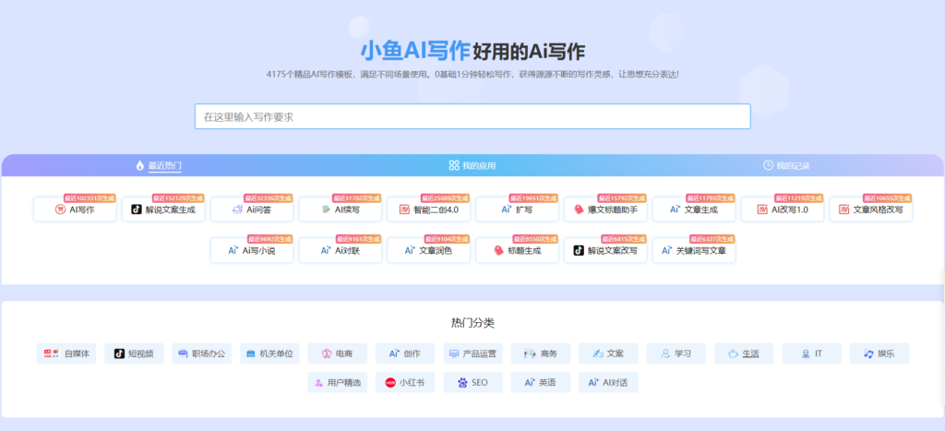Open the 学习 category

(676, 353)
